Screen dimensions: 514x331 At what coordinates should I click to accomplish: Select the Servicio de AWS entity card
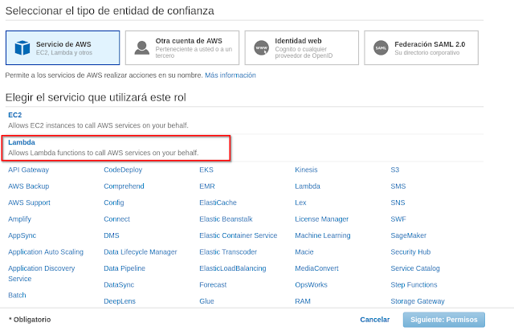(x=63, y=48)
